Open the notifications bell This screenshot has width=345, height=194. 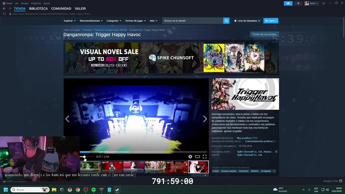298,4
